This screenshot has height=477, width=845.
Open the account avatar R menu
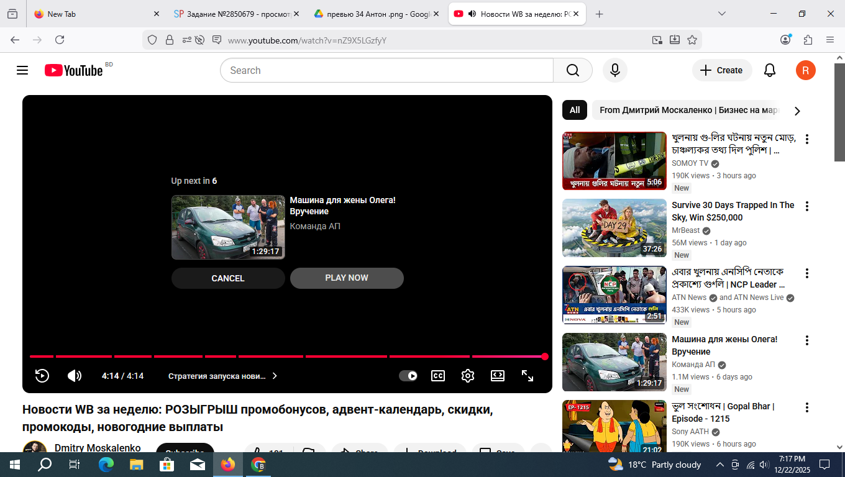coord(805,70)
